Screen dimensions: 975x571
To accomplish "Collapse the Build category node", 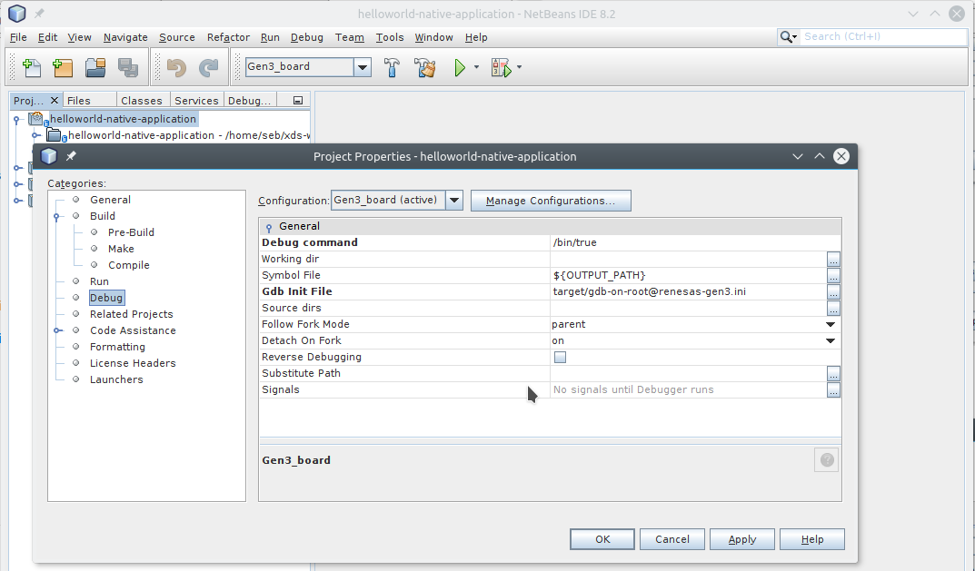I will (x=56, y=217).
